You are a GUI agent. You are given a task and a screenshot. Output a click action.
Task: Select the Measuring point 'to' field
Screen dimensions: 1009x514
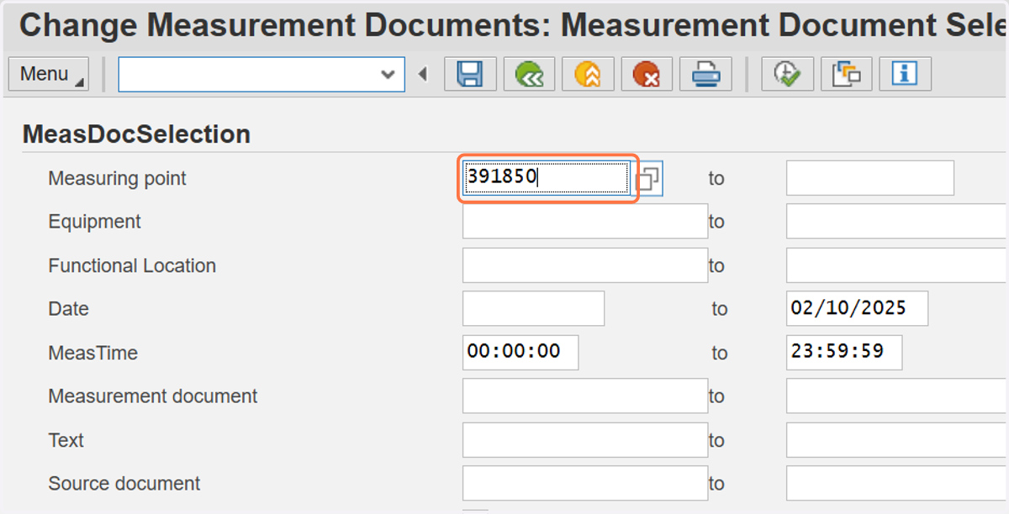(x=870, y=178)
